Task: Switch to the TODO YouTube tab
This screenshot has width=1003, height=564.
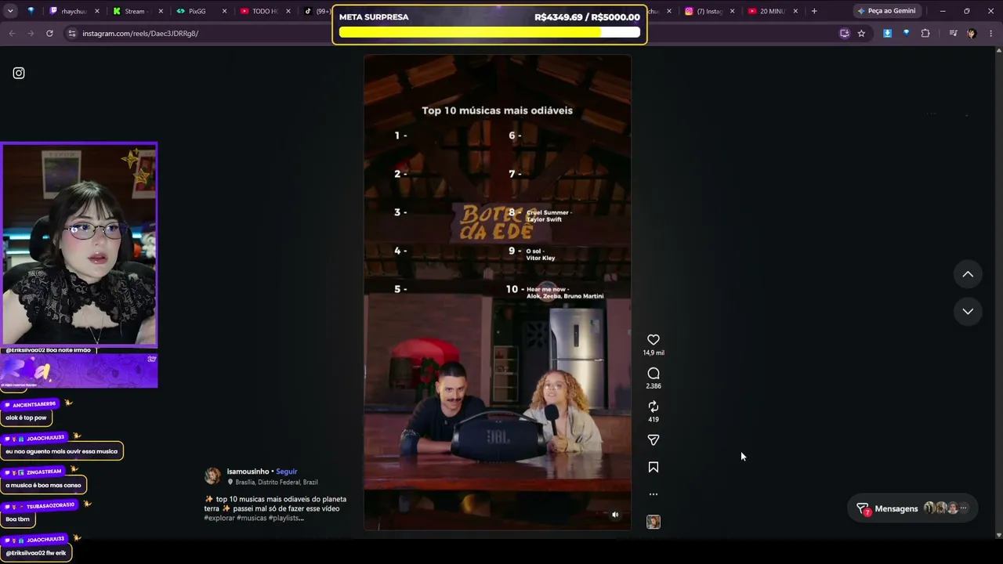Action: [x=263, y=11]
